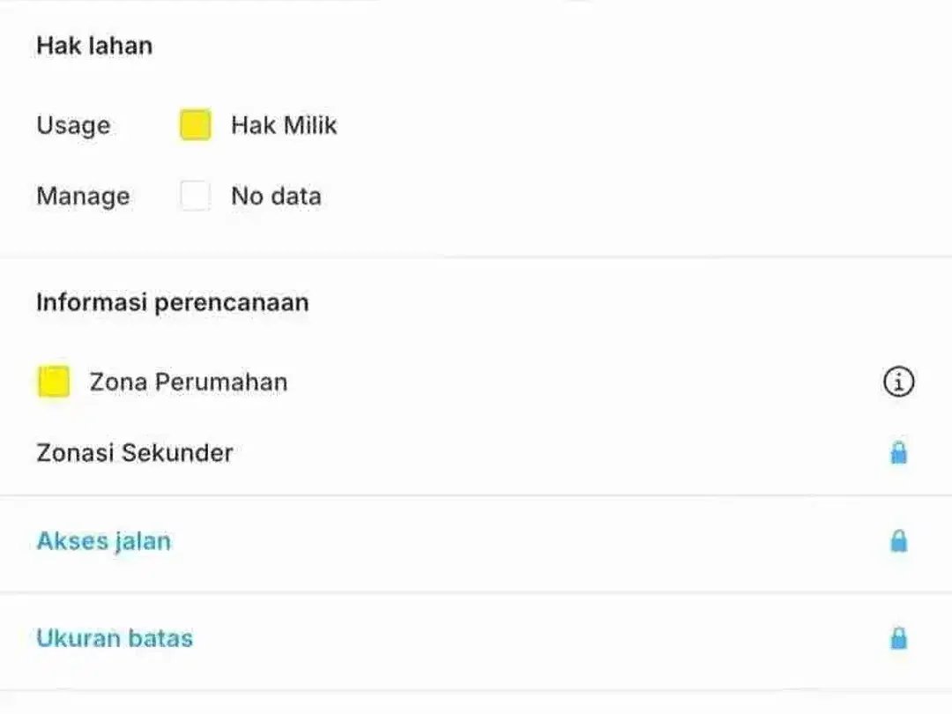This screenshot has height=714, width=952.
Task: Select the Zonasi Sekunder row
Action: pos(476,453)
